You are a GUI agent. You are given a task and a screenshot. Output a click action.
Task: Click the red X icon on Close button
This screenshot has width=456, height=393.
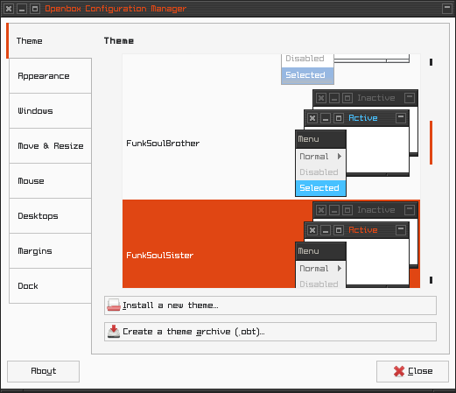point(399,371)
